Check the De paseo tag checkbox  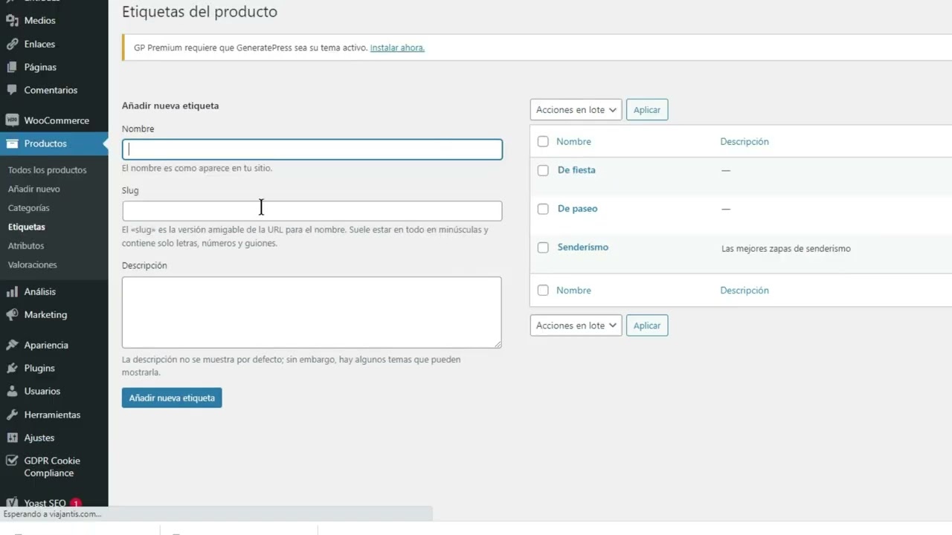(543, 209)
